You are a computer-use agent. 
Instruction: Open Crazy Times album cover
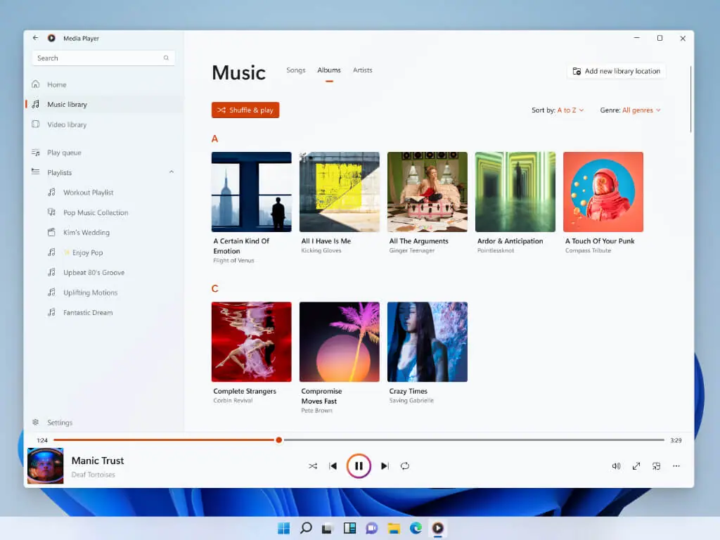(427, 342)
